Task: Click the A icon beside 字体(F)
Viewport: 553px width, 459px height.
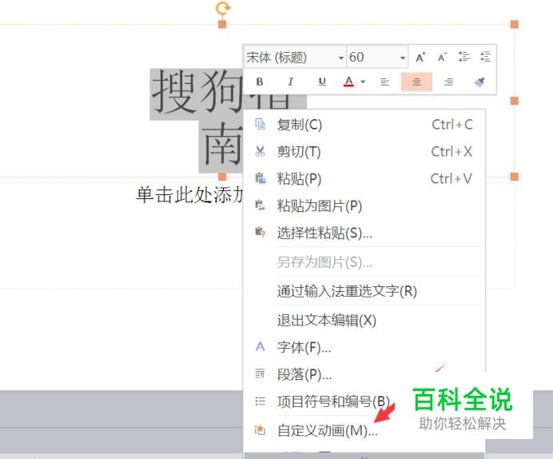Action: click(x=260, y=346)
